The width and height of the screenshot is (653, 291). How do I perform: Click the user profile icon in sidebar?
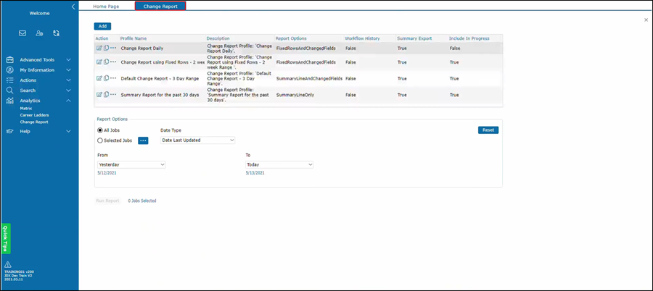pos(39,33)
